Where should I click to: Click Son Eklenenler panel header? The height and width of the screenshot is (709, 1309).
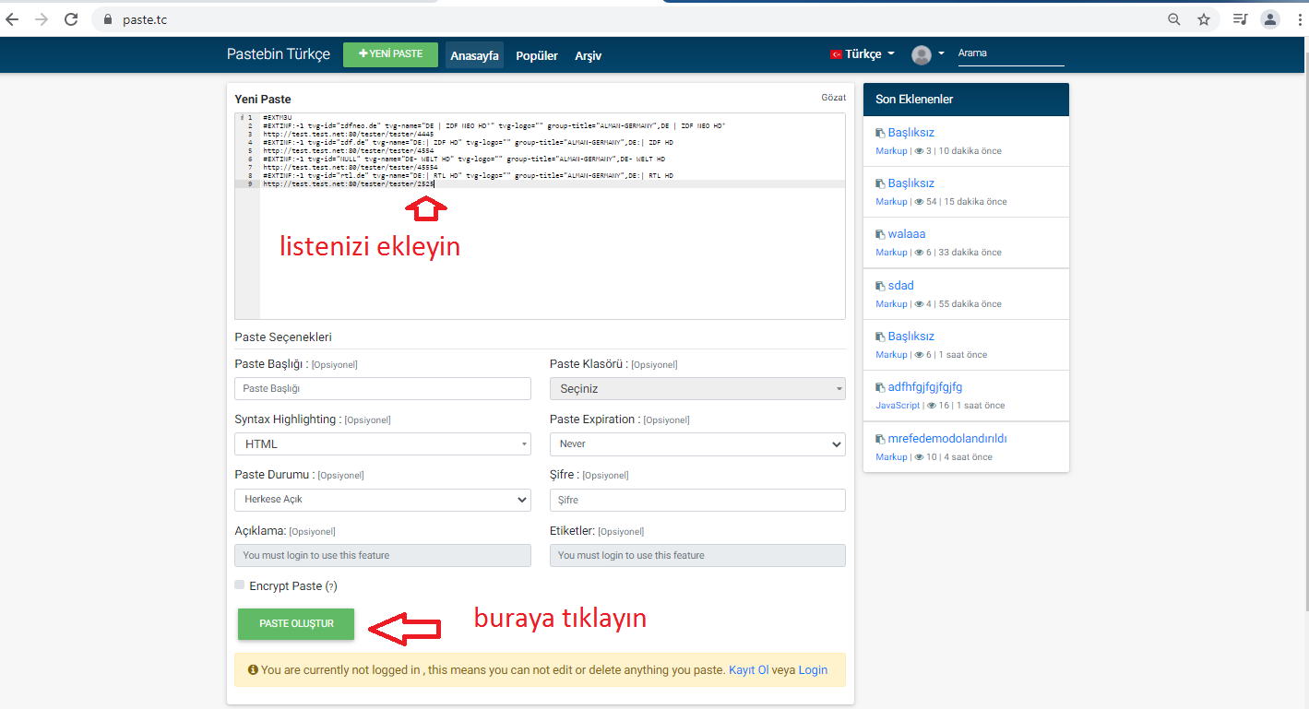point(966,100)
